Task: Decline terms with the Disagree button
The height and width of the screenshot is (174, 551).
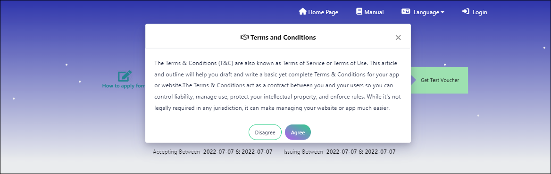Action: (265, 132)
